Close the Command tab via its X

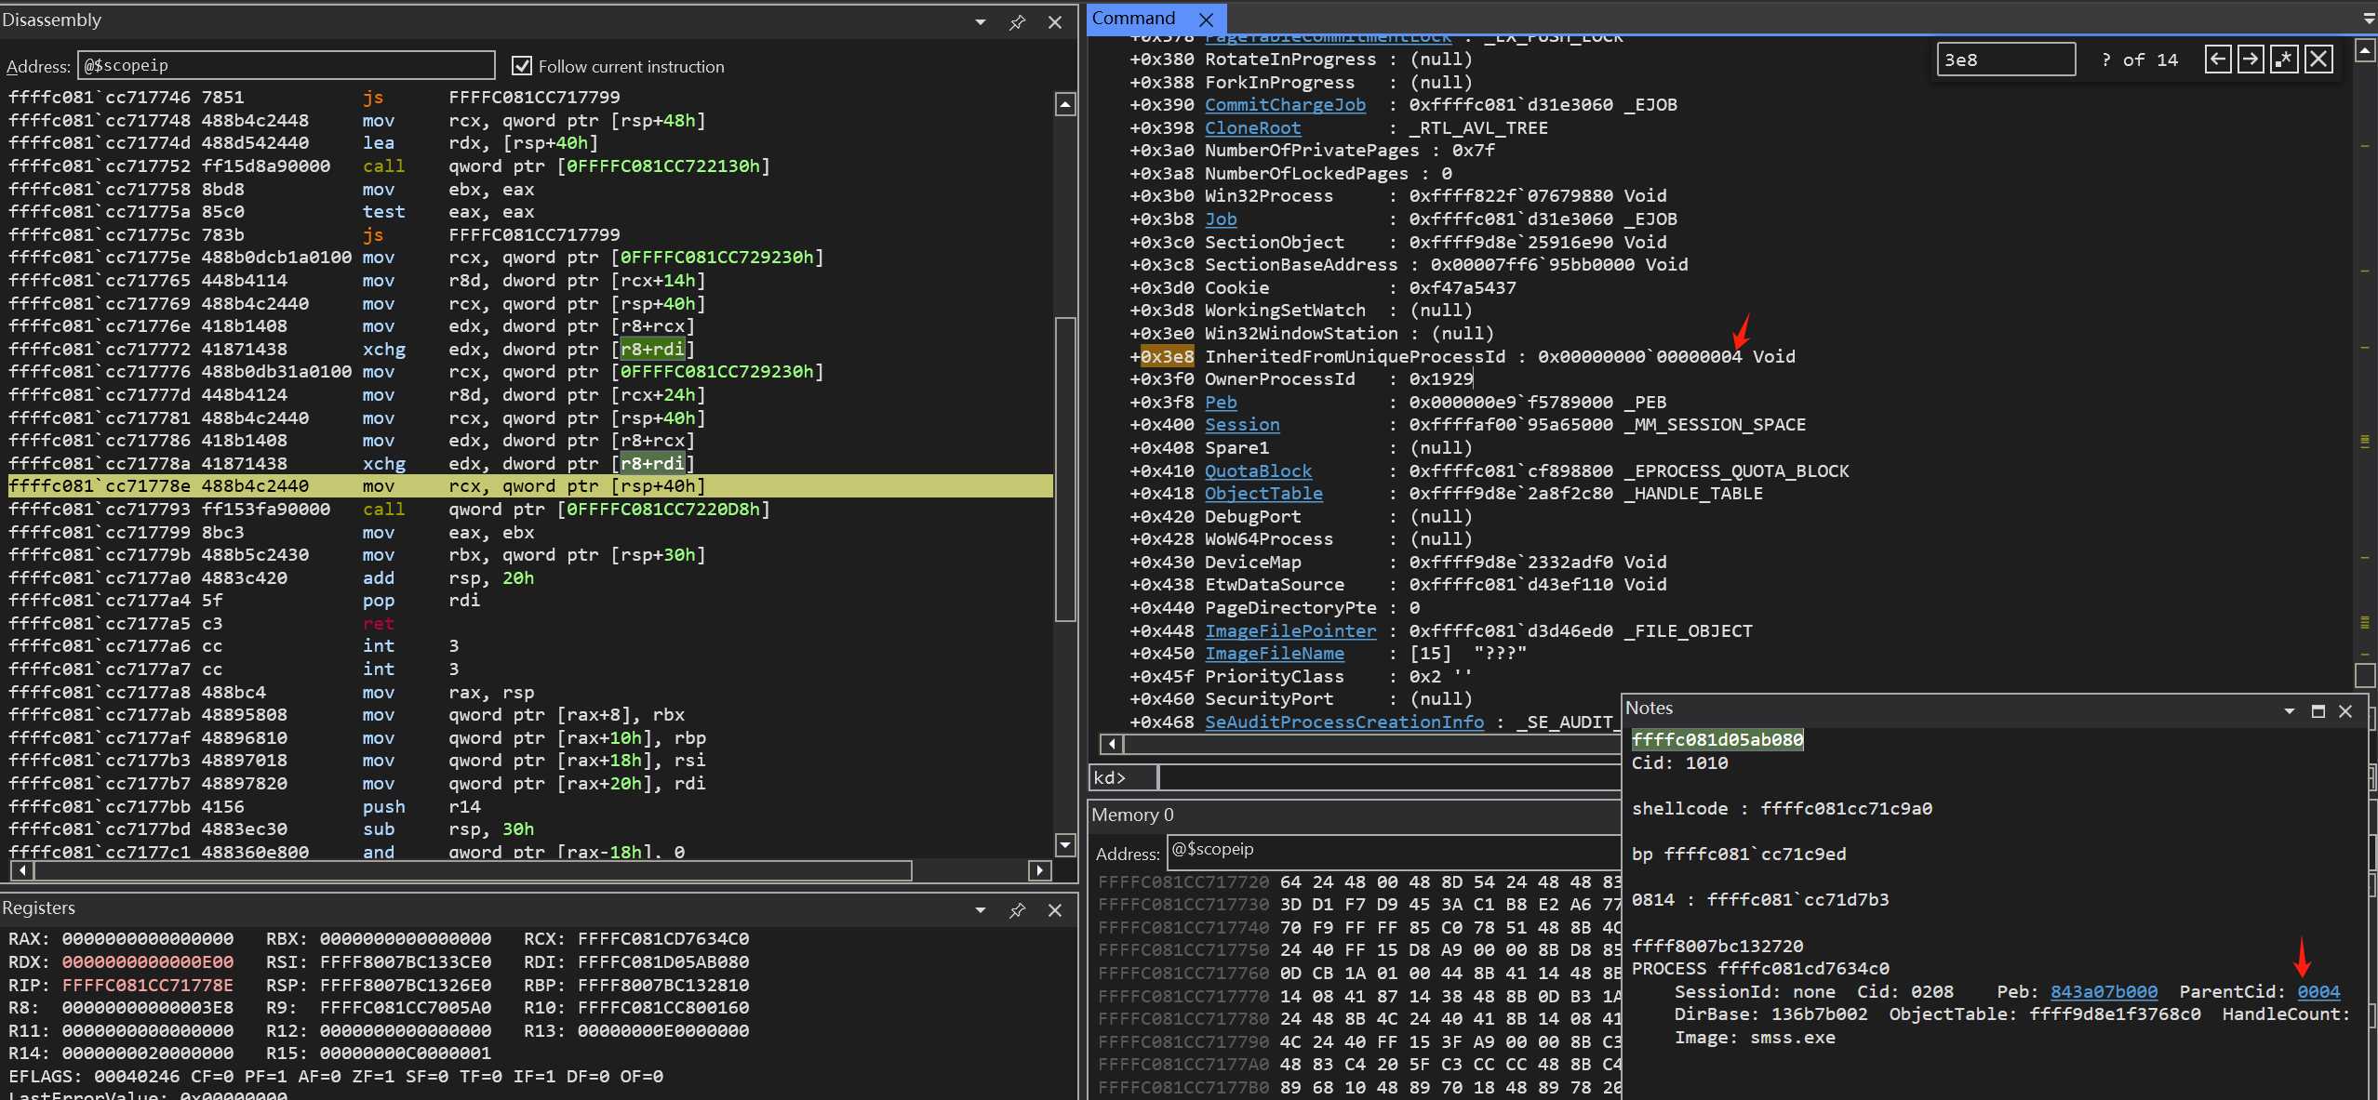(x=1206, y=19)
